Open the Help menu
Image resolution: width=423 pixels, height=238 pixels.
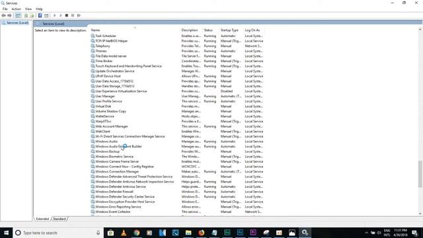[x=39, y=9]
